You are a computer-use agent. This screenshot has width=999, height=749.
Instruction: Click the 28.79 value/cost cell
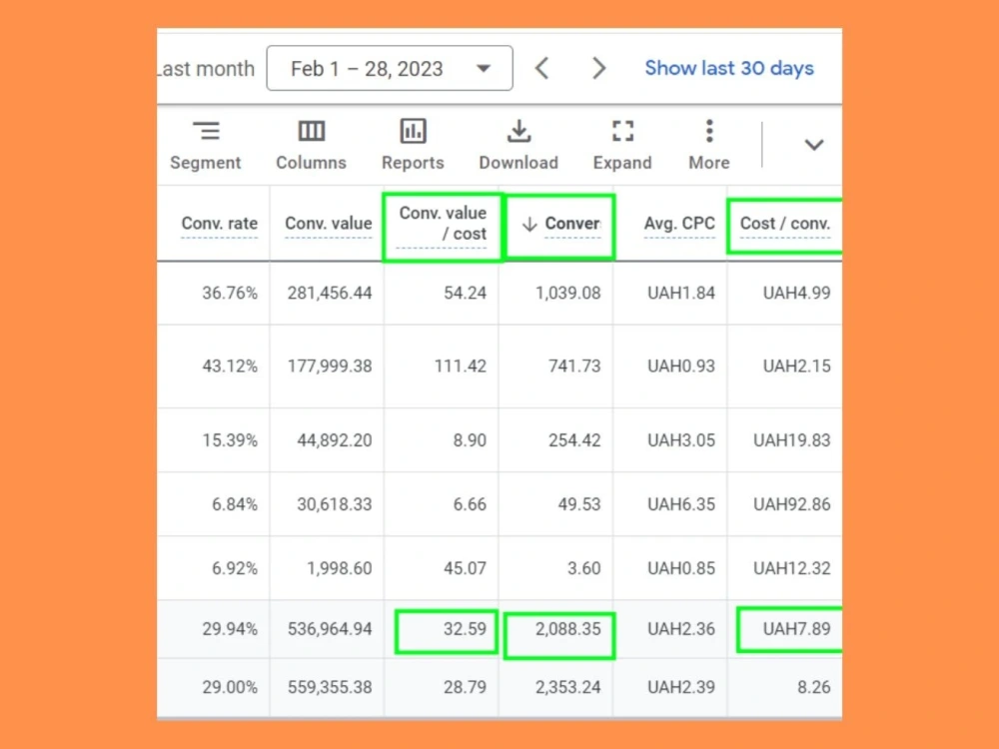pyautogui.click(x=466, y=687)
